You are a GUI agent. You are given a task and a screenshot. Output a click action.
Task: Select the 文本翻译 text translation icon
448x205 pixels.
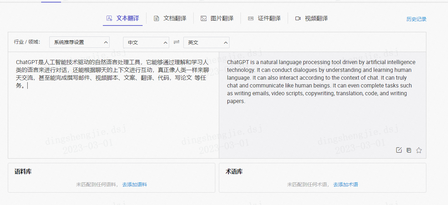[109, 18]
